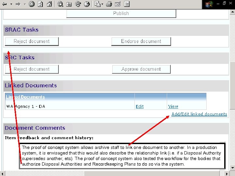Click the horizontal scrollbar left arrow
This screenshot has width=235, height=176.
pyautogui.click(x=2, y=174)
